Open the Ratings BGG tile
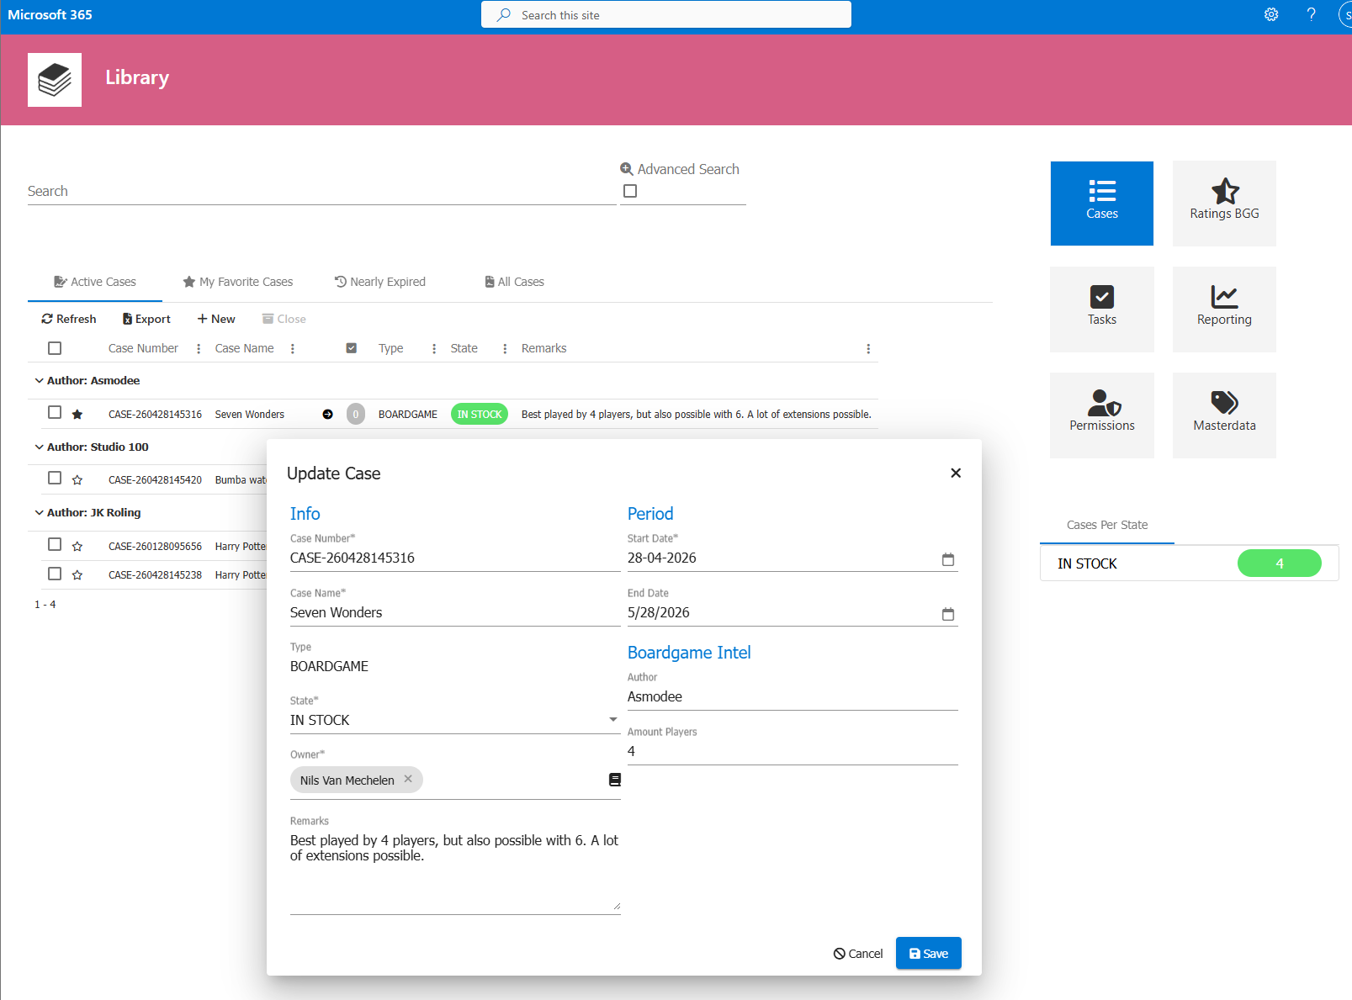 pyautogui.click(x=1224, y=204)
